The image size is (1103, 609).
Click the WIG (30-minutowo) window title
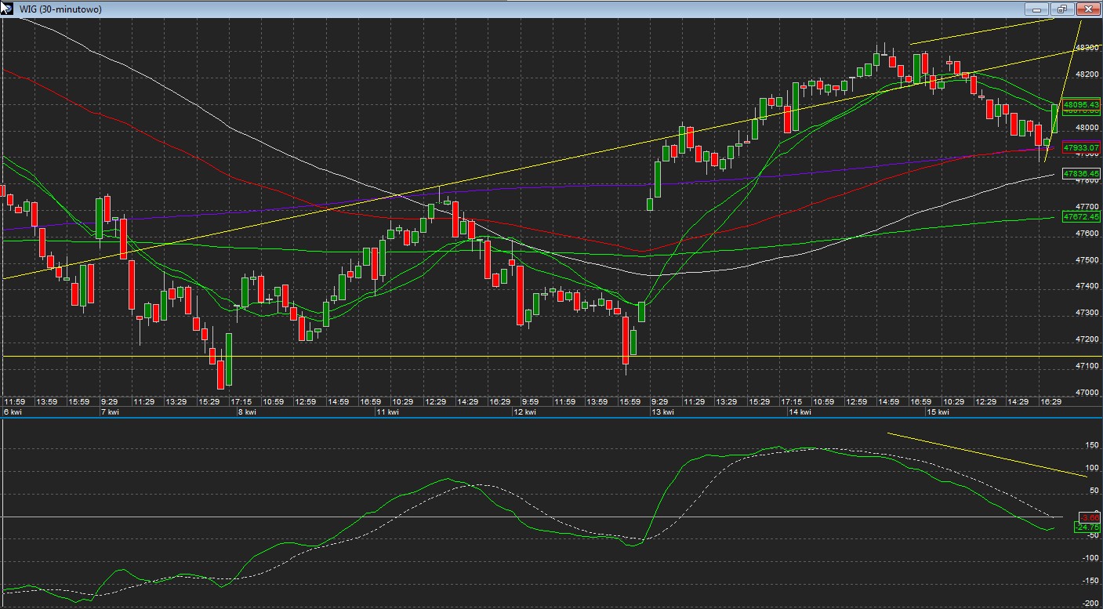(x=60, y=9)
